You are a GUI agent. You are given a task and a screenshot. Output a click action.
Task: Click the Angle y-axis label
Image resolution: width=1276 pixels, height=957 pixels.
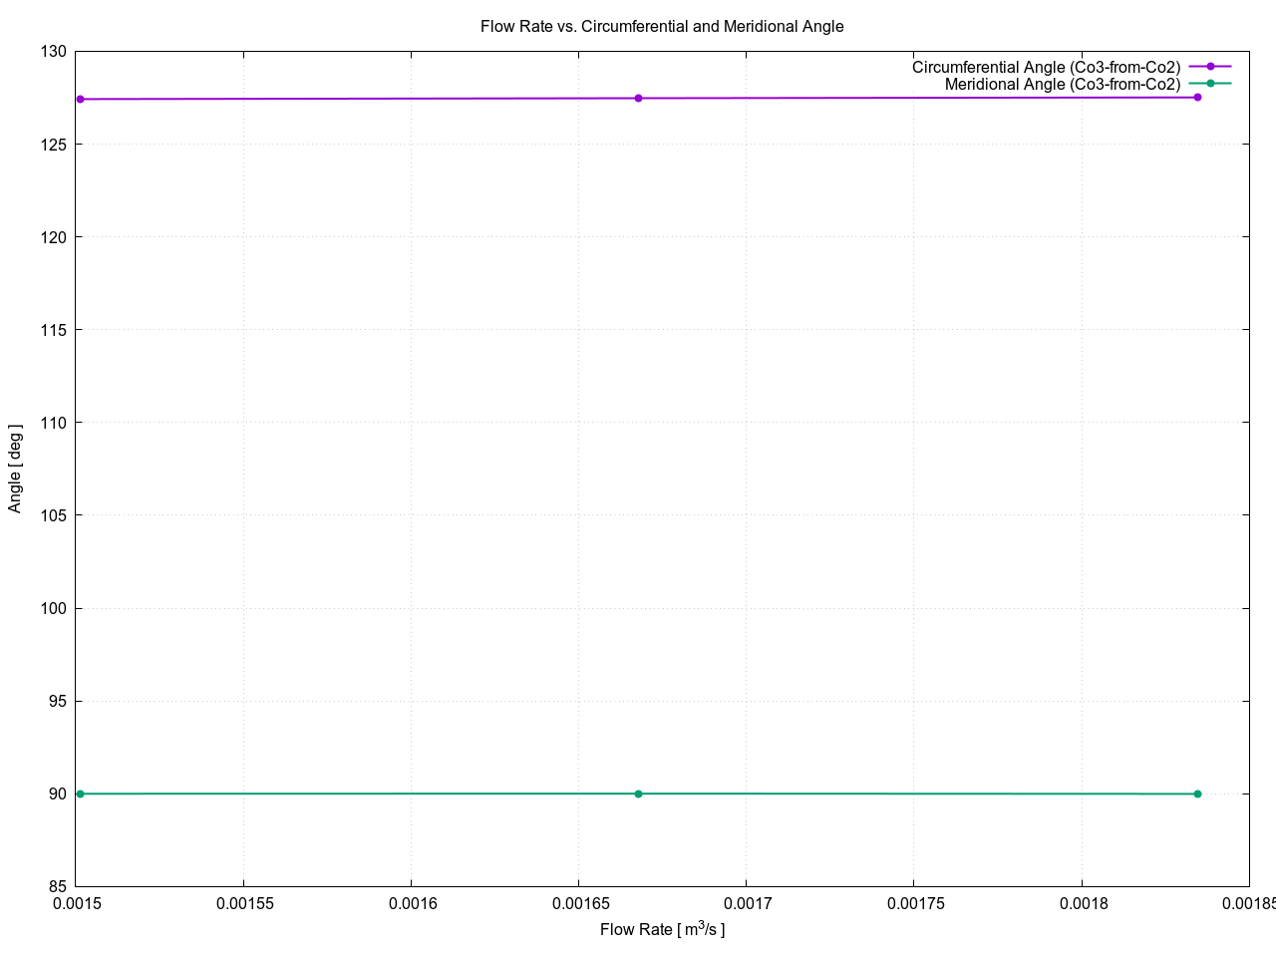[x=15, y=469]
